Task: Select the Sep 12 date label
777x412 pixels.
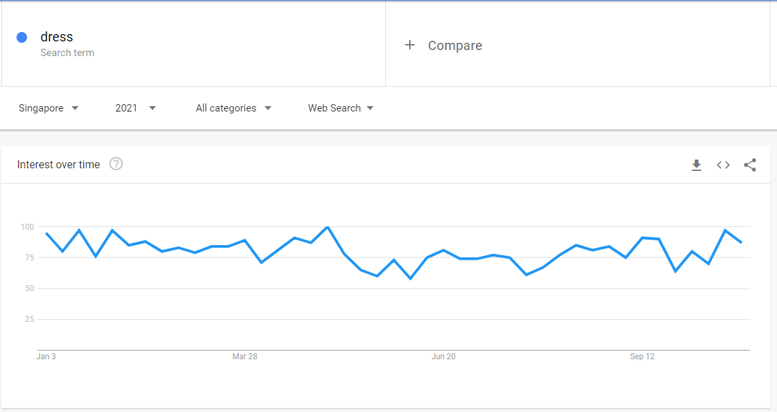Action: (642, 357)
